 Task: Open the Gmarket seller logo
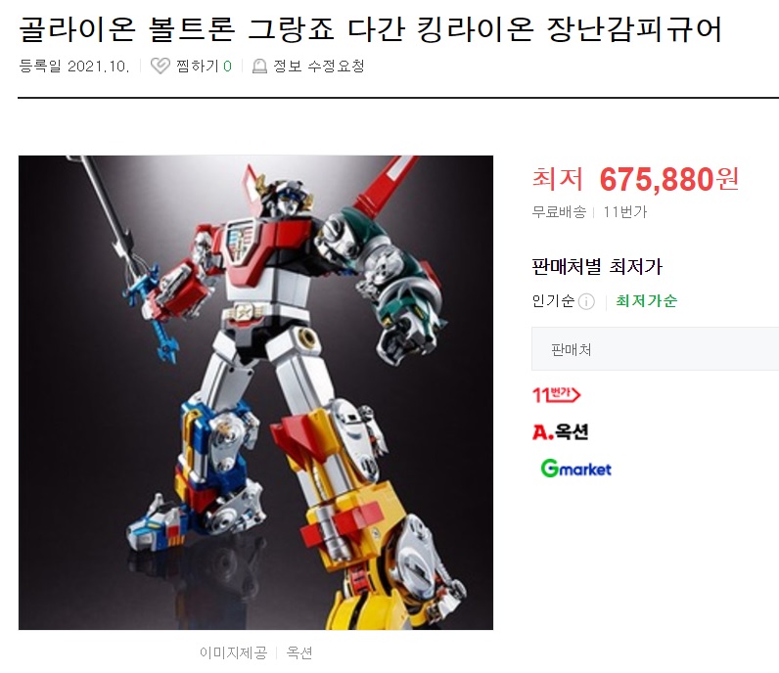click(575, 469)
